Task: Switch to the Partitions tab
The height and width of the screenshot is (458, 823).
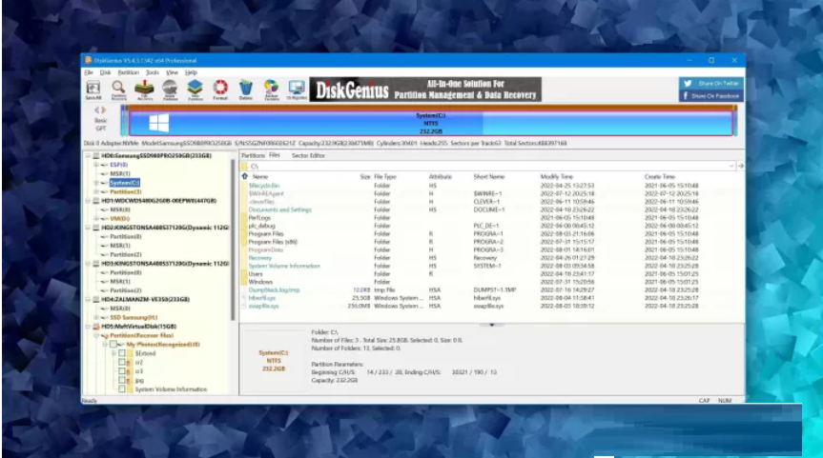Action: (253, 155)
